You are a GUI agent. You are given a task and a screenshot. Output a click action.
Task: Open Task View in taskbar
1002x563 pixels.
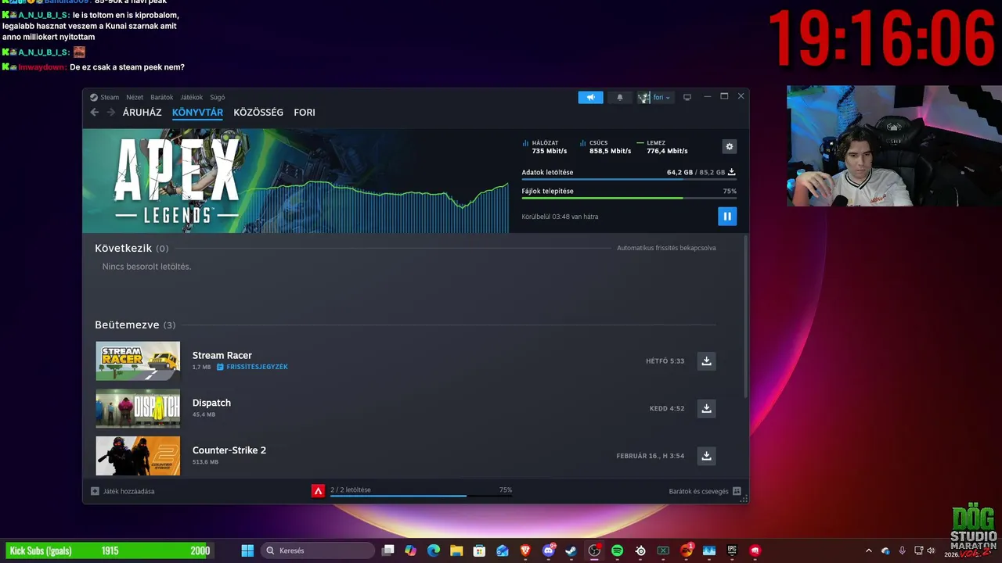387,550
